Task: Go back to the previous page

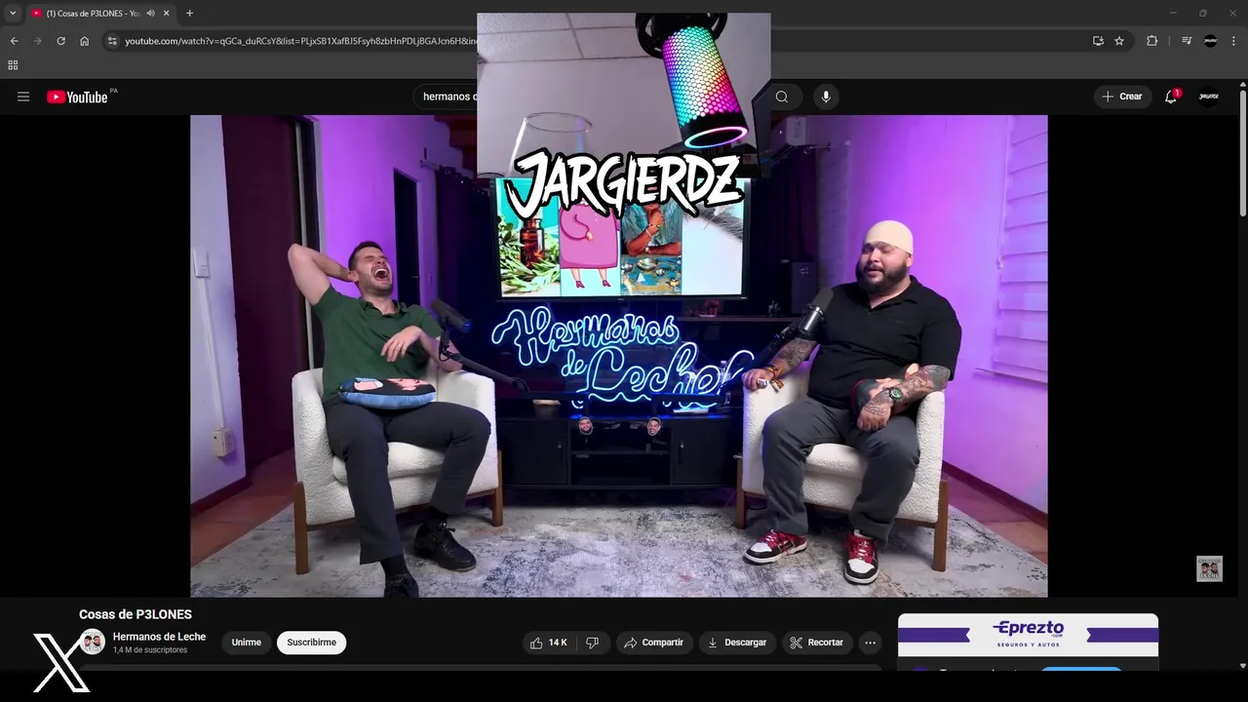Action: (14, 41)
